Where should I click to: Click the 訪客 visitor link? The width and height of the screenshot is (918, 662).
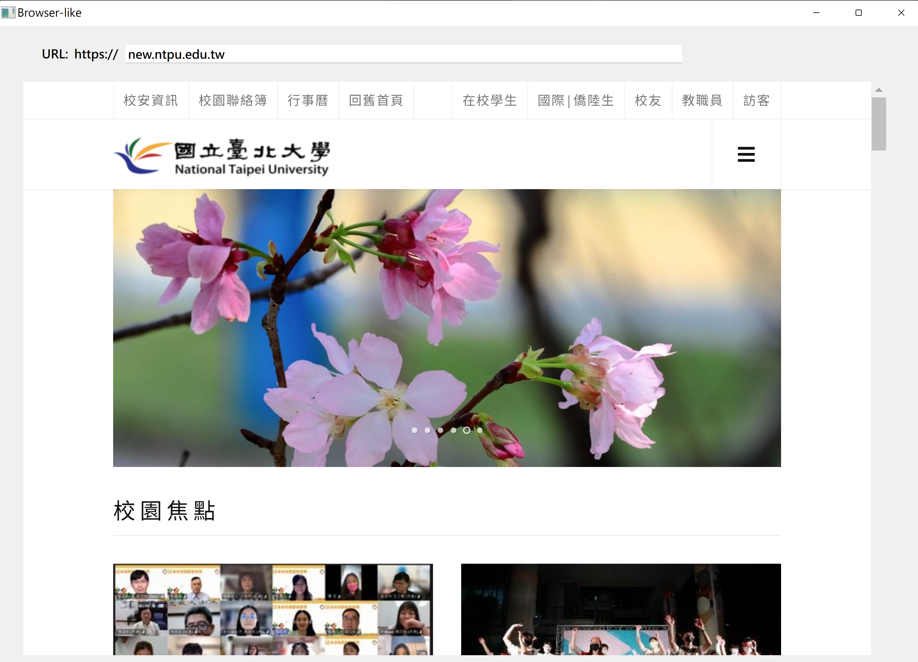click(757, 100)
